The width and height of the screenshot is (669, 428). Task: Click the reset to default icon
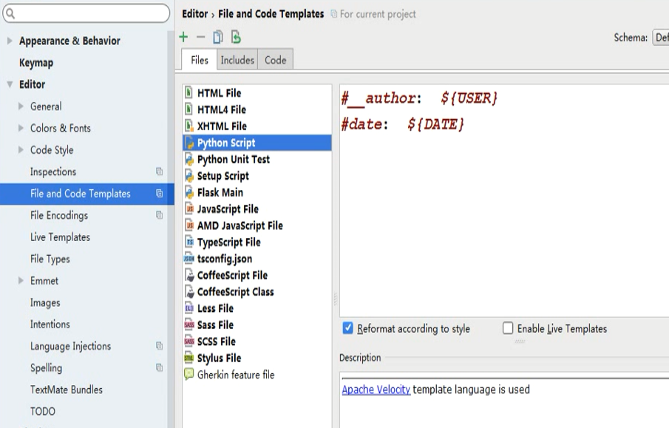[236, 37]
